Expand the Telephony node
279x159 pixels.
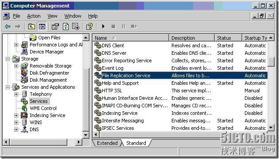tap(16, 94)
